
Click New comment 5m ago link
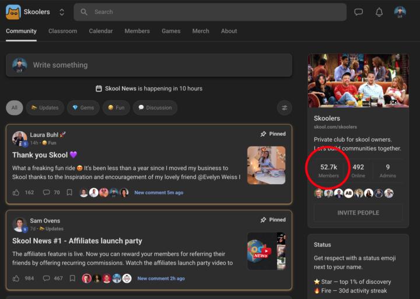click(x=159, y=192)
